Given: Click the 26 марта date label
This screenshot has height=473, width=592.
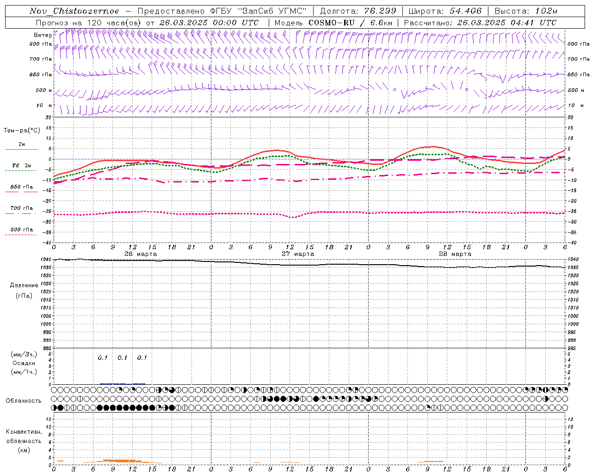Looking at the screenshot, I should coord(141,254).
